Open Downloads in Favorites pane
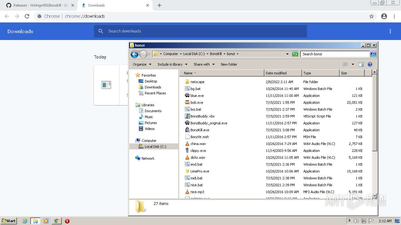 153,87
